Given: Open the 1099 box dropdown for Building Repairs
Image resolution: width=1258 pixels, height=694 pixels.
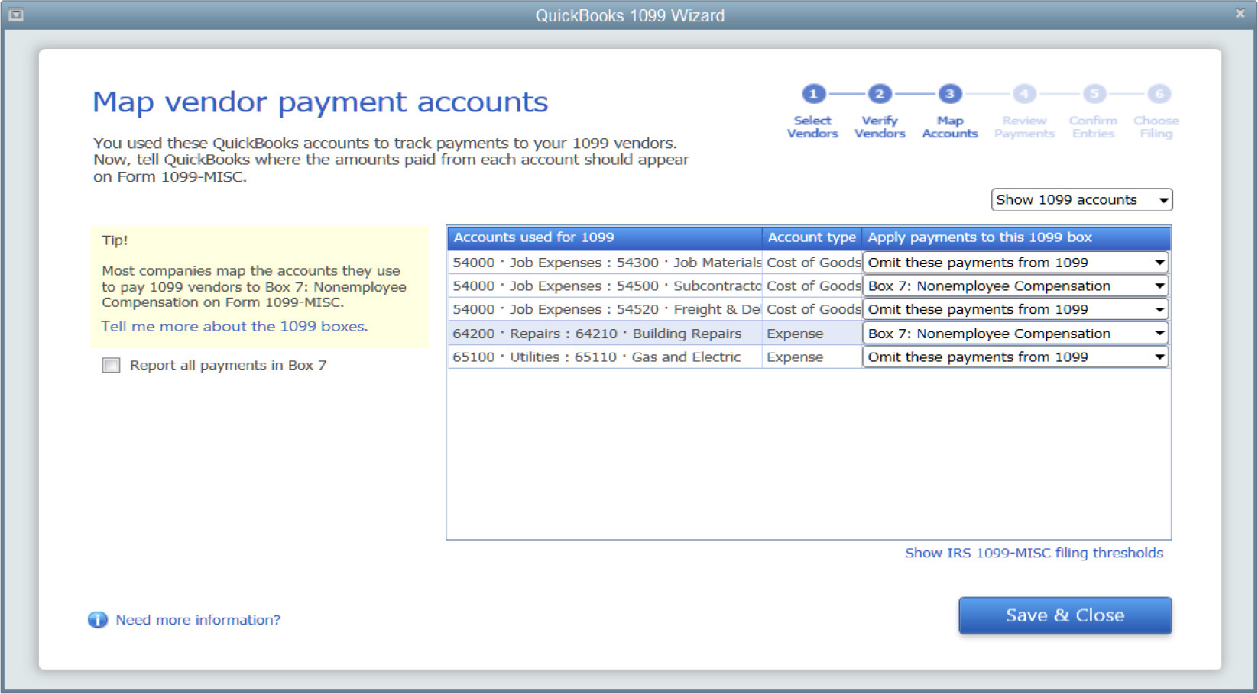Looking at the screenshot, I should coord(1016,334).
